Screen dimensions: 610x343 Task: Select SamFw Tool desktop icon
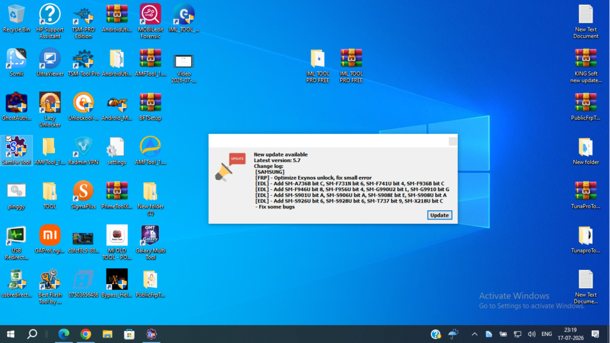point(16,151)
